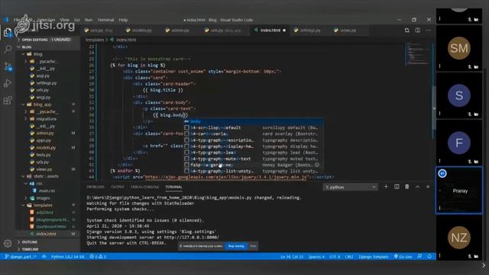Close the terminal panel

pos(428,186)
